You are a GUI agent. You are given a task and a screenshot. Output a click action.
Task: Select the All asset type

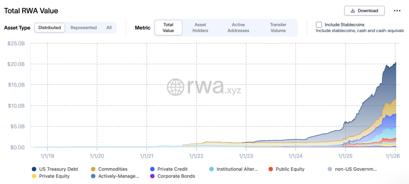109,28
